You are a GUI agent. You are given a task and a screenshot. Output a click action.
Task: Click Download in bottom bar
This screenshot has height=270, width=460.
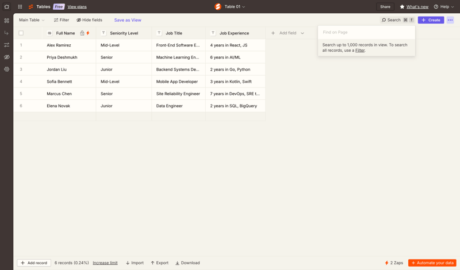187,263
